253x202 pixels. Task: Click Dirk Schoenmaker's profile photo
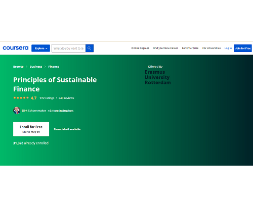[17, 111]
